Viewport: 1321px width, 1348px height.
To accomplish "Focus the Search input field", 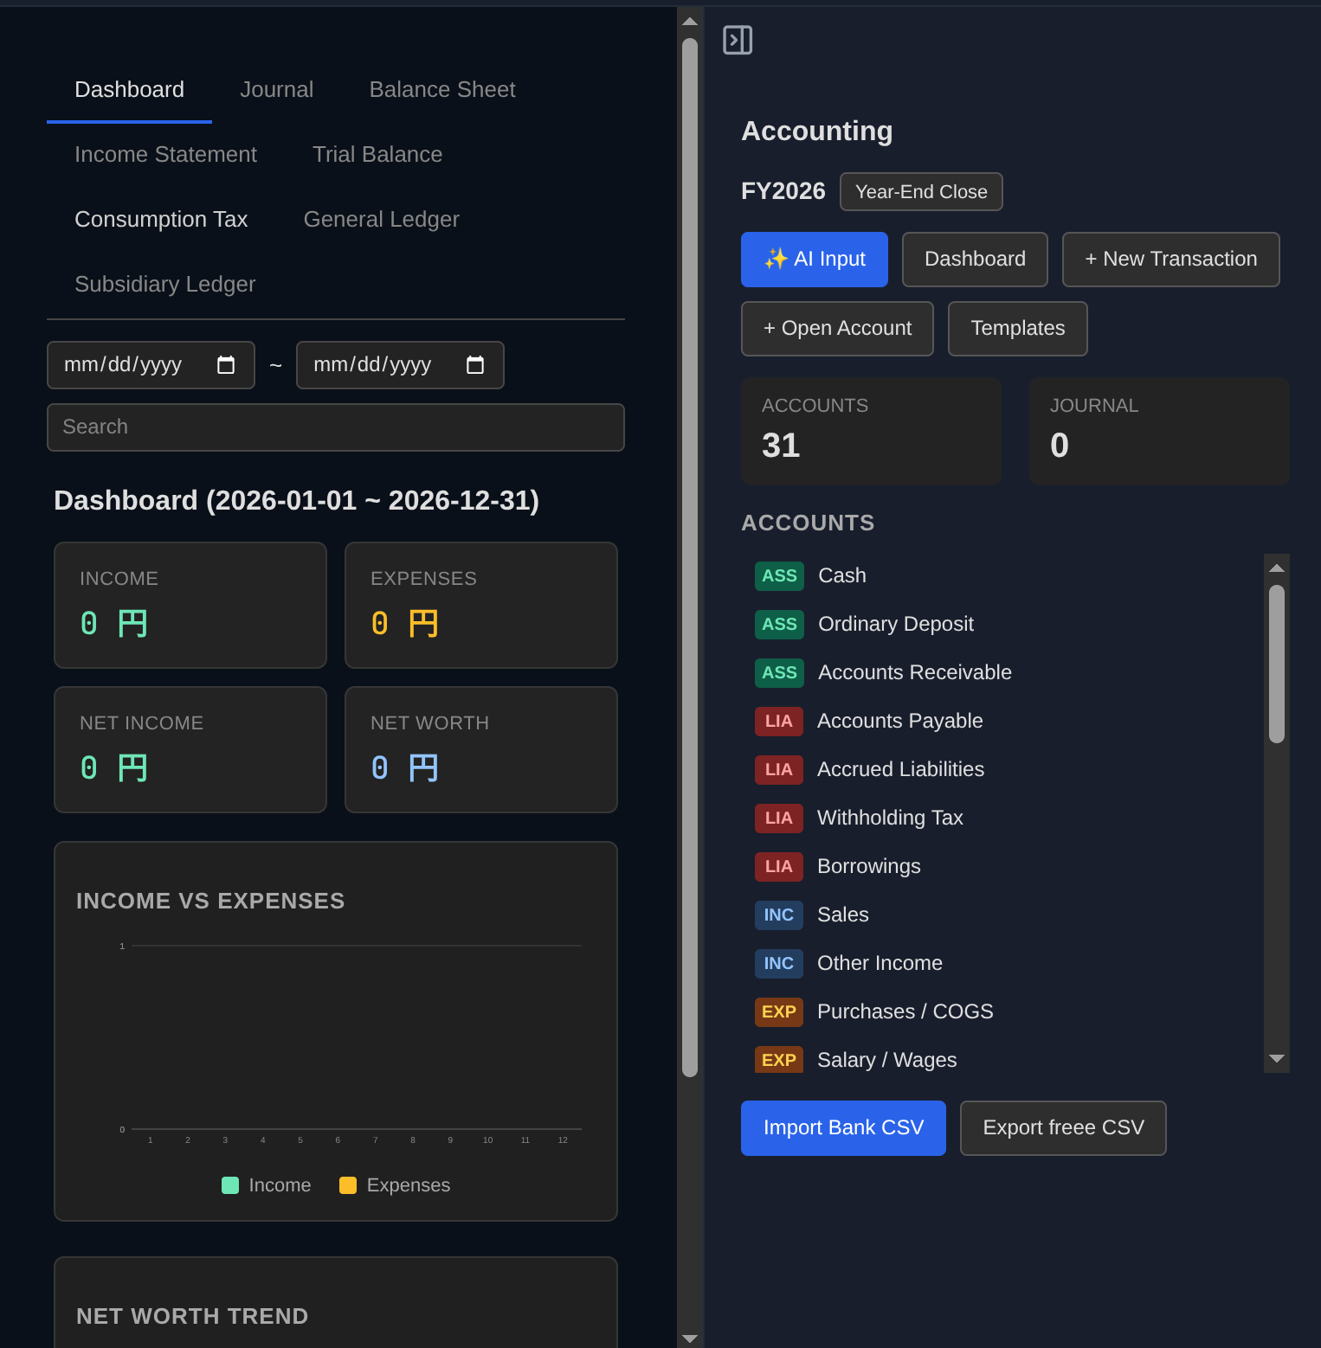I will [x=335, y=427].
